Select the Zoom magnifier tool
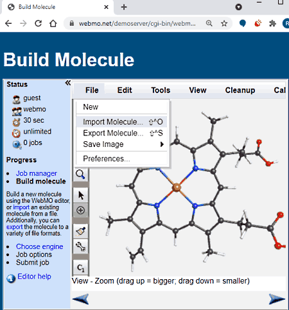The height and width of the screenshot is (310, 289). 80,175
